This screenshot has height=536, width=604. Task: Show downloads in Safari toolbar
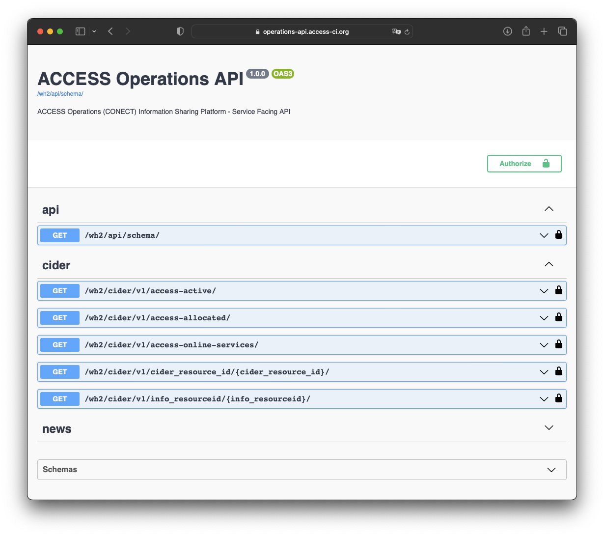508,31
